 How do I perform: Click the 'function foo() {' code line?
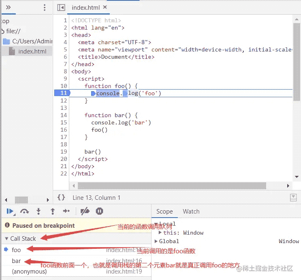[111, 86]
